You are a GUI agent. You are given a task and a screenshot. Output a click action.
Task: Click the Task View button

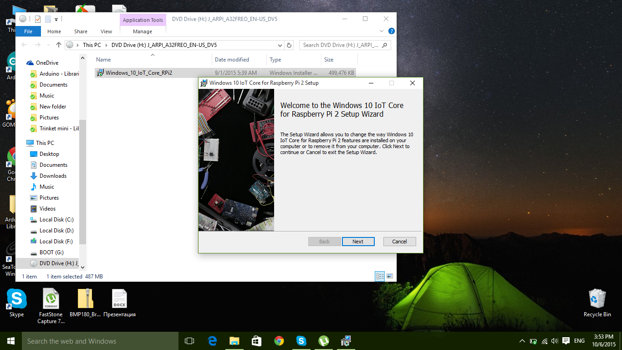tap(189, 341)
